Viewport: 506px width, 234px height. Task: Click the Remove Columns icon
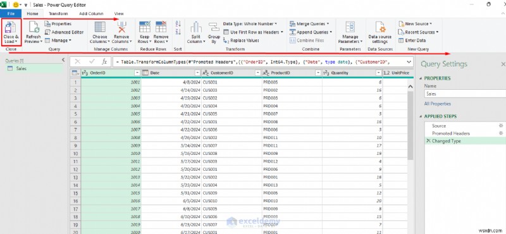(121, 27)
